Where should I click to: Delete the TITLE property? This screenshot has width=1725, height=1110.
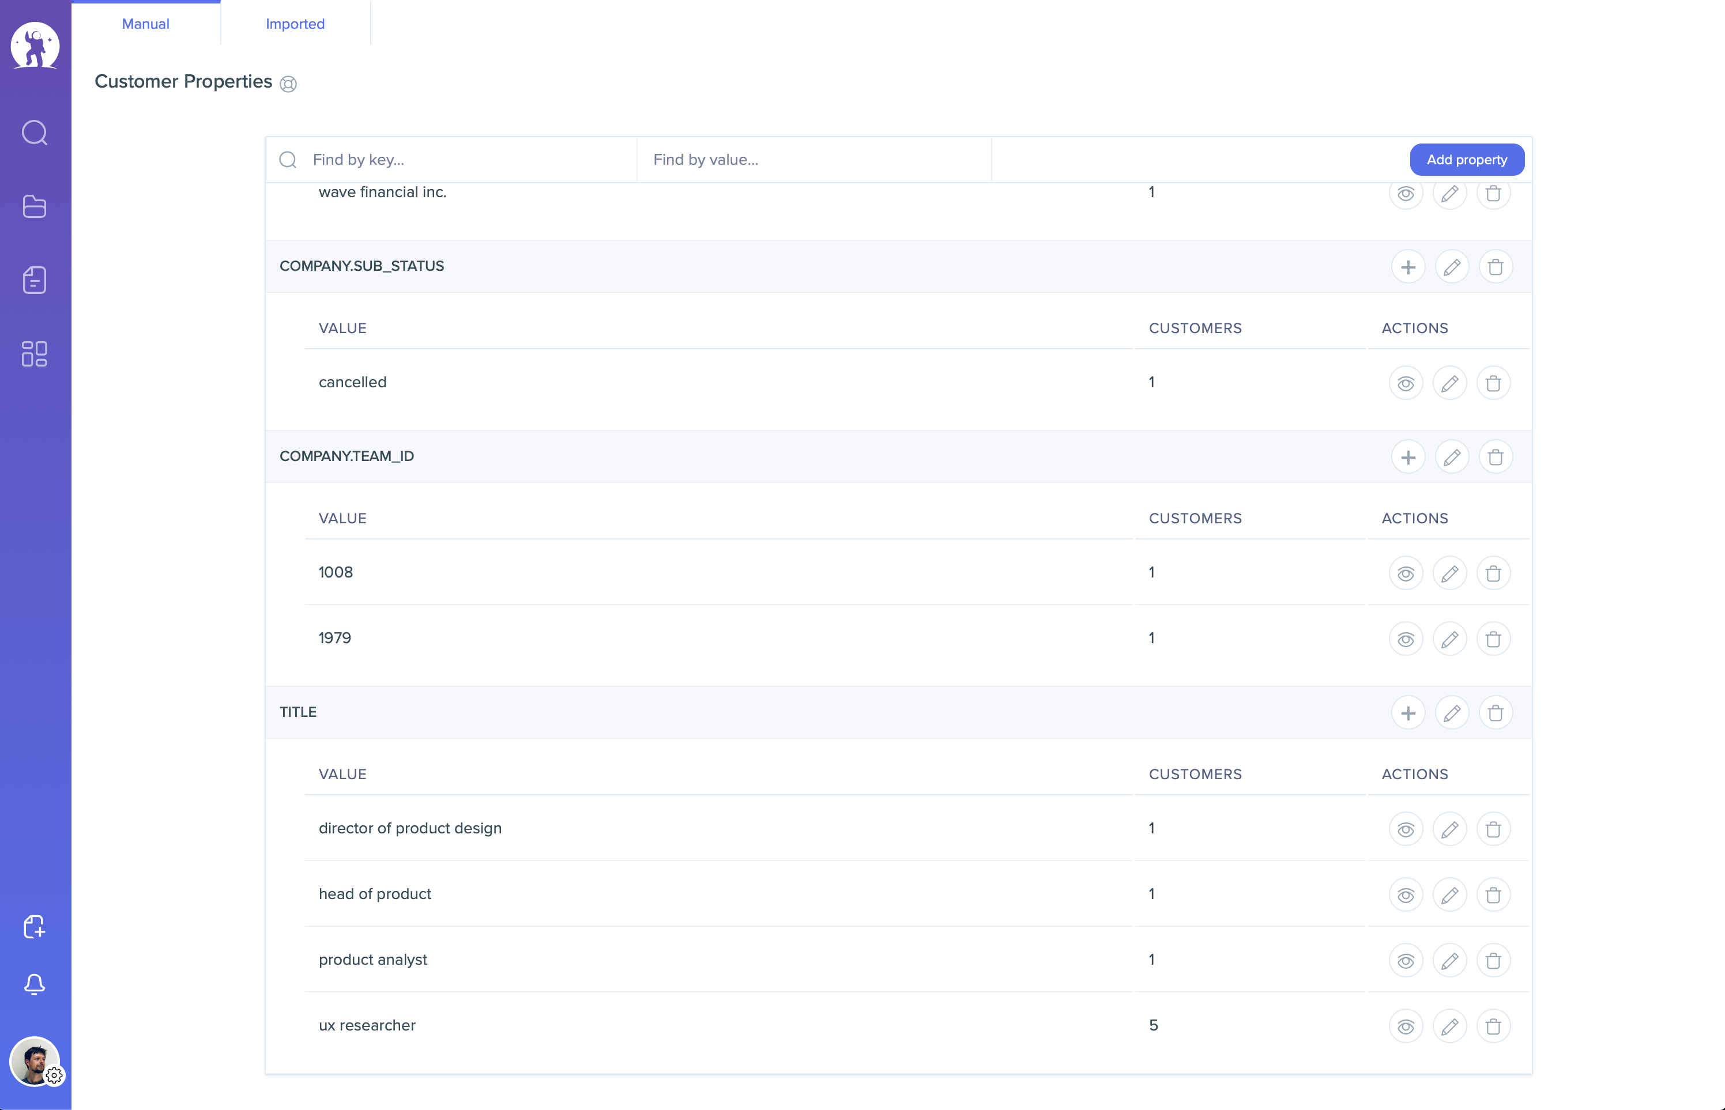[x=1496, y=713]
